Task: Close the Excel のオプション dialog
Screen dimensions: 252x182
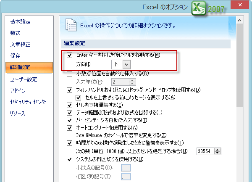Action: pos(240,5)
